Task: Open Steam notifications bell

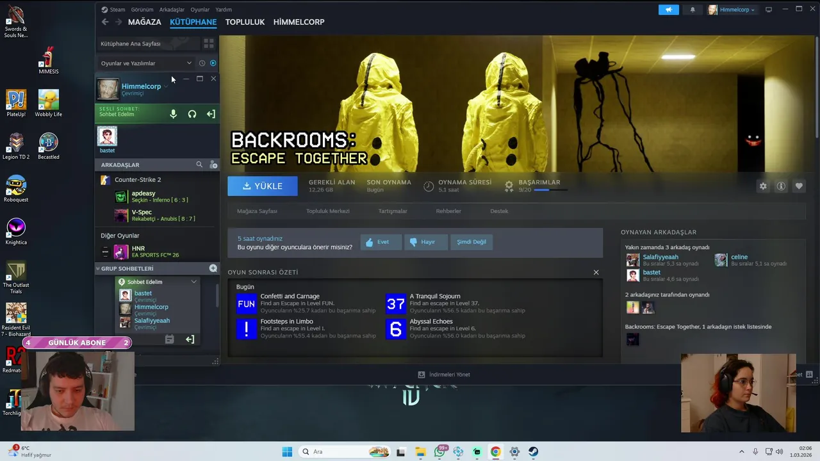Action: coord(693,10)
